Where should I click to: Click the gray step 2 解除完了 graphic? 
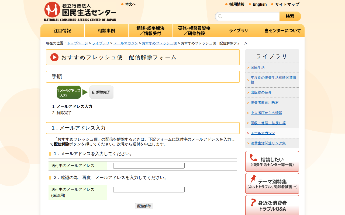tap(101, 92)
